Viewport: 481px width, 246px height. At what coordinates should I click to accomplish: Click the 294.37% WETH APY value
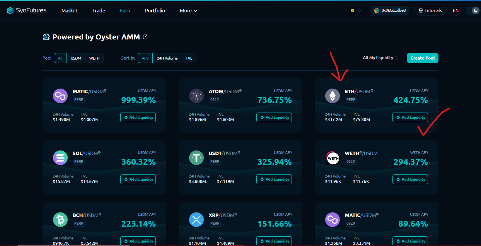[411, 162]
